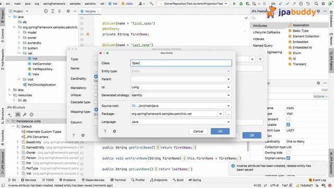This screenshot has height=188, width=334.
Task: Expand the model folder in project tree
Action: (x=19, y=32)
